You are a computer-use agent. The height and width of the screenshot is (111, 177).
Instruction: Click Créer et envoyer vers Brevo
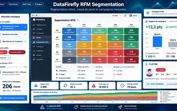(x=14, y=98)
